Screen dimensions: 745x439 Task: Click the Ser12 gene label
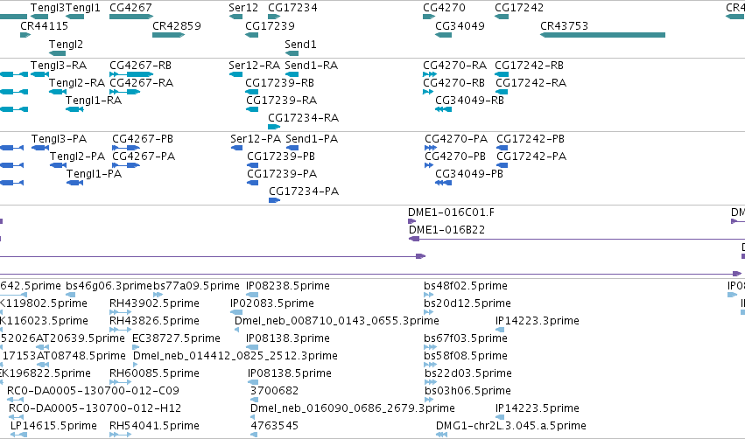click(x=243, y=8)
